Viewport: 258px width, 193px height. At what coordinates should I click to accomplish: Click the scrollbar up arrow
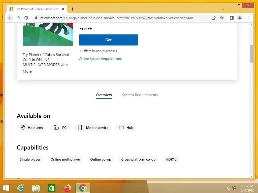(251, 25)
